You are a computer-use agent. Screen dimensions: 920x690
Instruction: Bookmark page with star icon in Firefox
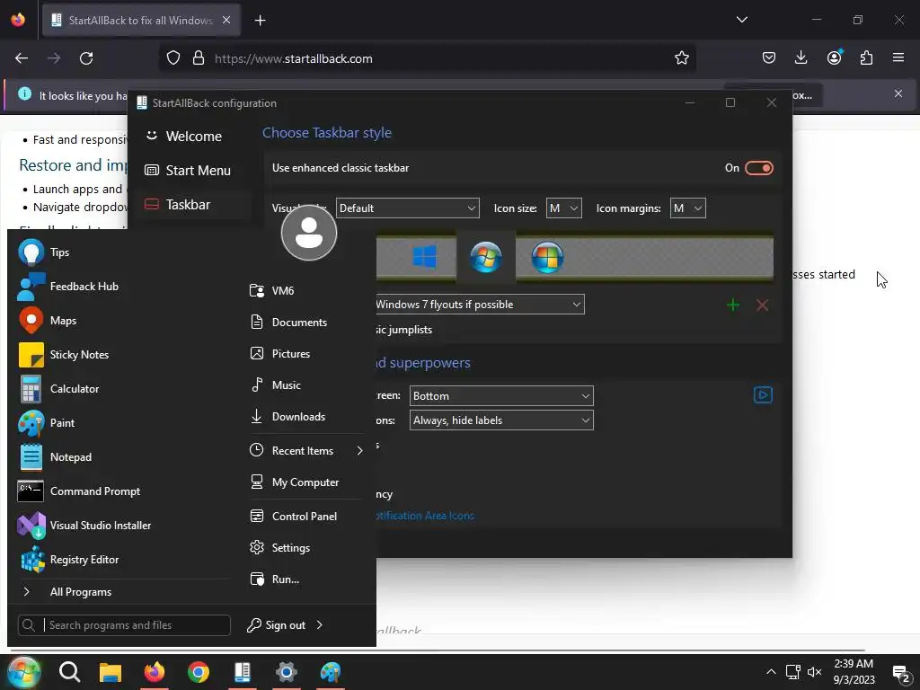pyautogui.click(x=681, y=58)
